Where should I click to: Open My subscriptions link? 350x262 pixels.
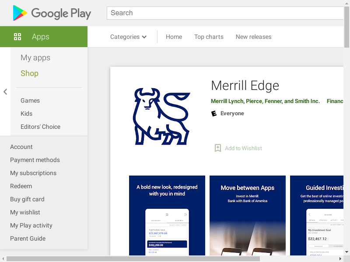click(x=33, y=173)
